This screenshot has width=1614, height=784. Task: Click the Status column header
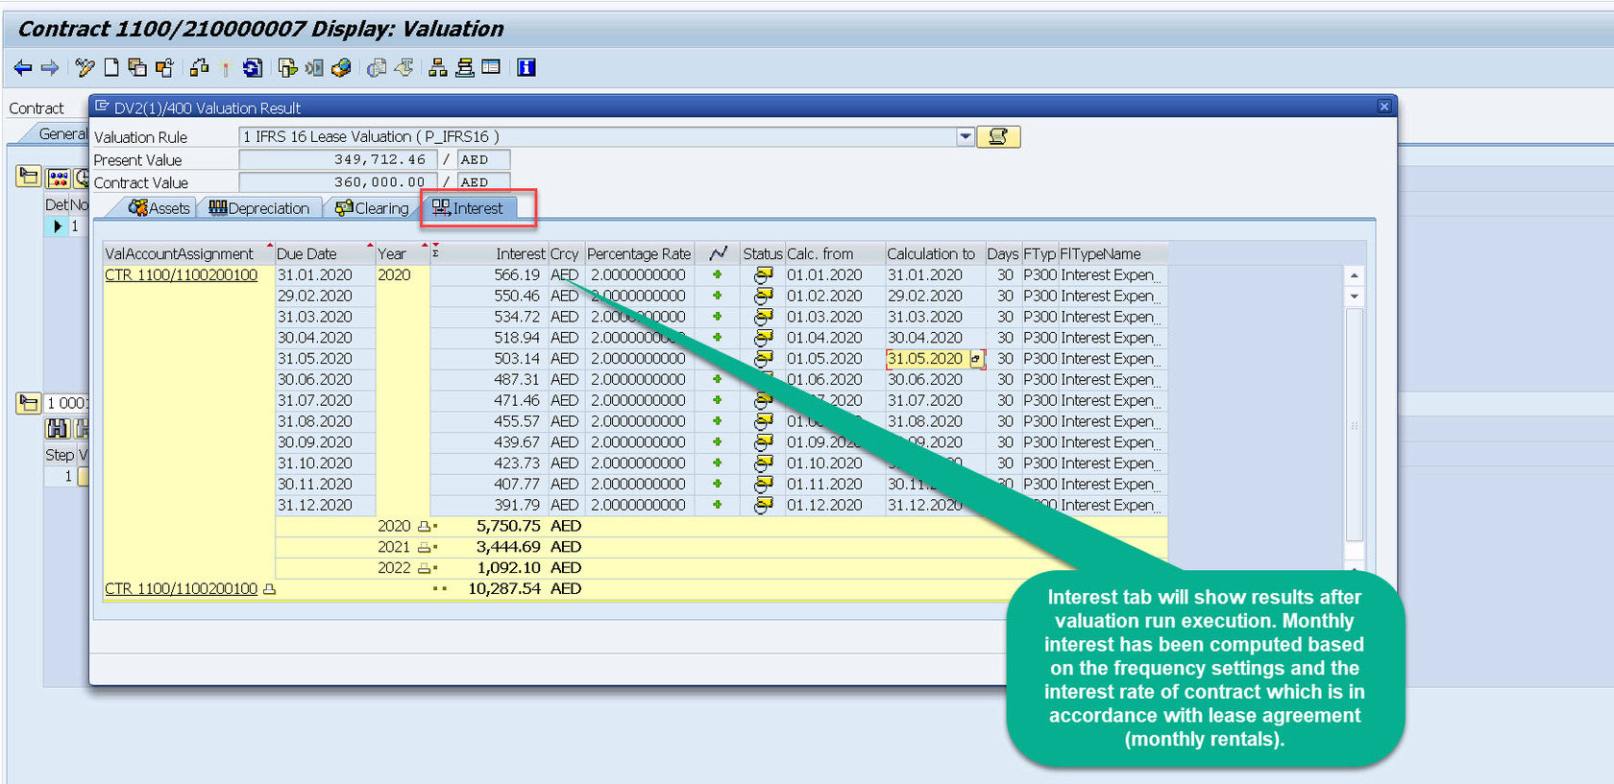click(763, 254)
